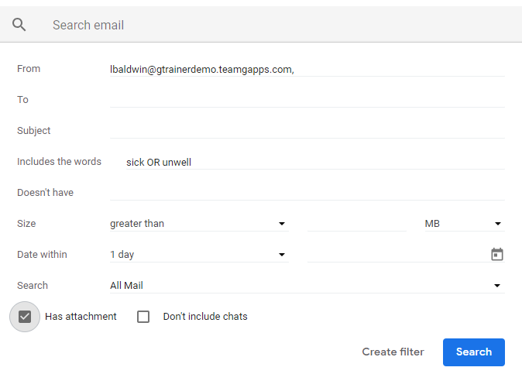Click the magnifying glass search icon
522x381 pixels.
click(x=19, y=25)
